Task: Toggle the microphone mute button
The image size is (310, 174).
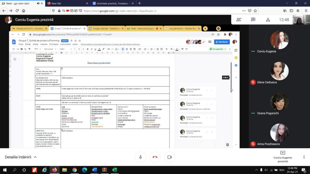Action: point(141,157)
